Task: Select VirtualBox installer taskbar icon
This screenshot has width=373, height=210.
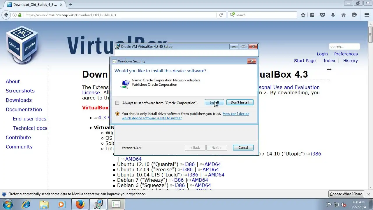Action: [x=98, y=204]
